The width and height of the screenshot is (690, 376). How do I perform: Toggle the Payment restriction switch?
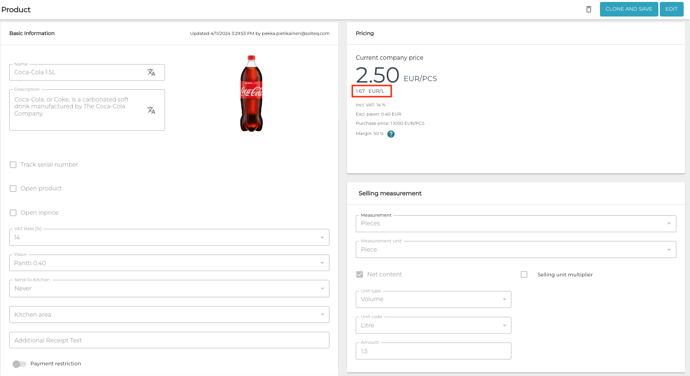19,363
